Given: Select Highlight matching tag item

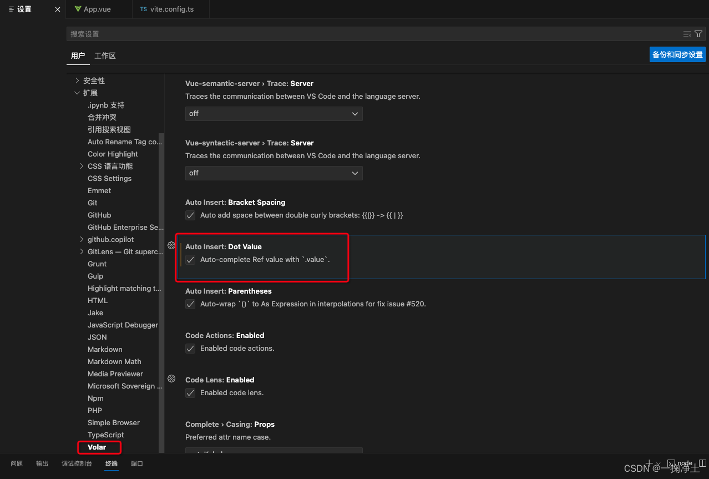Looking at the screenshot, I should [124, 288].
